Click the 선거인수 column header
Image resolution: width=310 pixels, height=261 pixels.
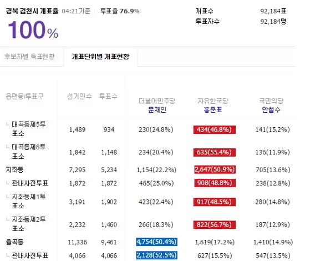pyautogui.click(x=79, y=97)
